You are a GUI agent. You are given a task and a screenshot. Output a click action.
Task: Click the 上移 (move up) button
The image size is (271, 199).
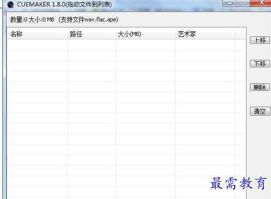[x=260, y=40]
